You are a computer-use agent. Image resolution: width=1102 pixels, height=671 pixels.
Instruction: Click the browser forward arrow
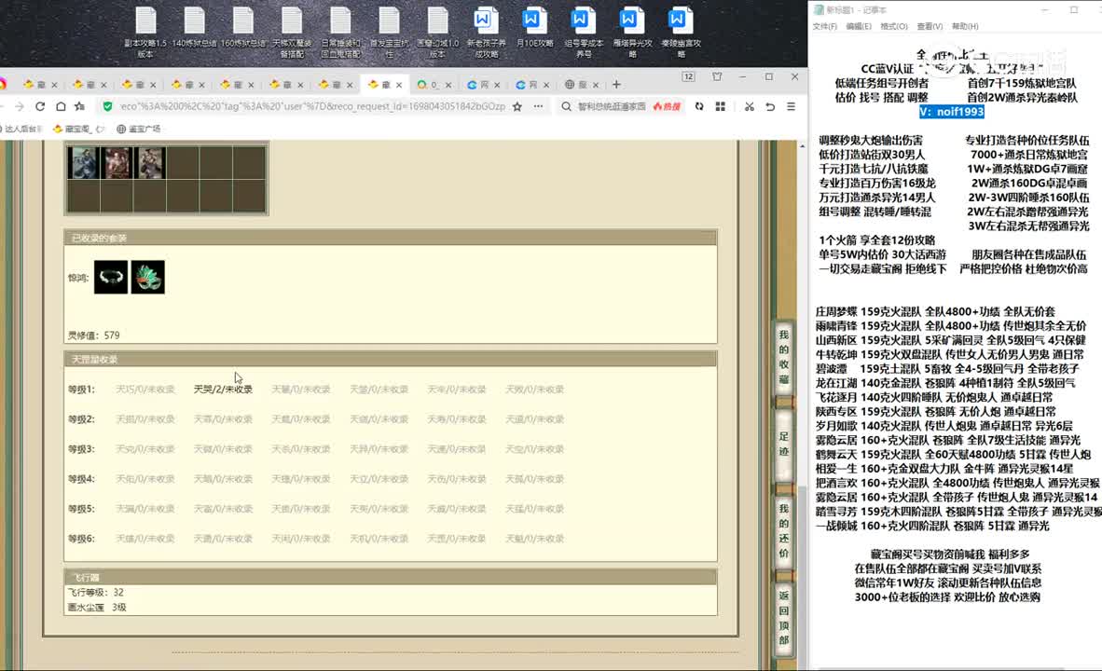(x=19, y=107)
